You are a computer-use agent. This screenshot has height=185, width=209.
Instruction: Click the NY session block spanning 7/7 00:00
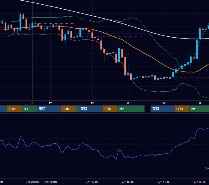click(x=199, y=109)
